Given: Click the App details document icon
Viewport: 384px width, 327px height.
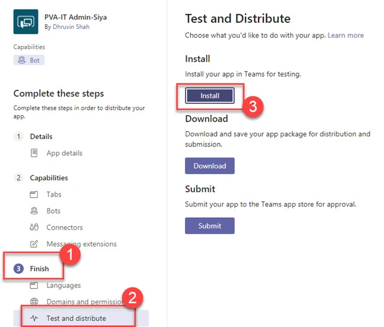Looking at the screenshot, I should pos(34,153).
